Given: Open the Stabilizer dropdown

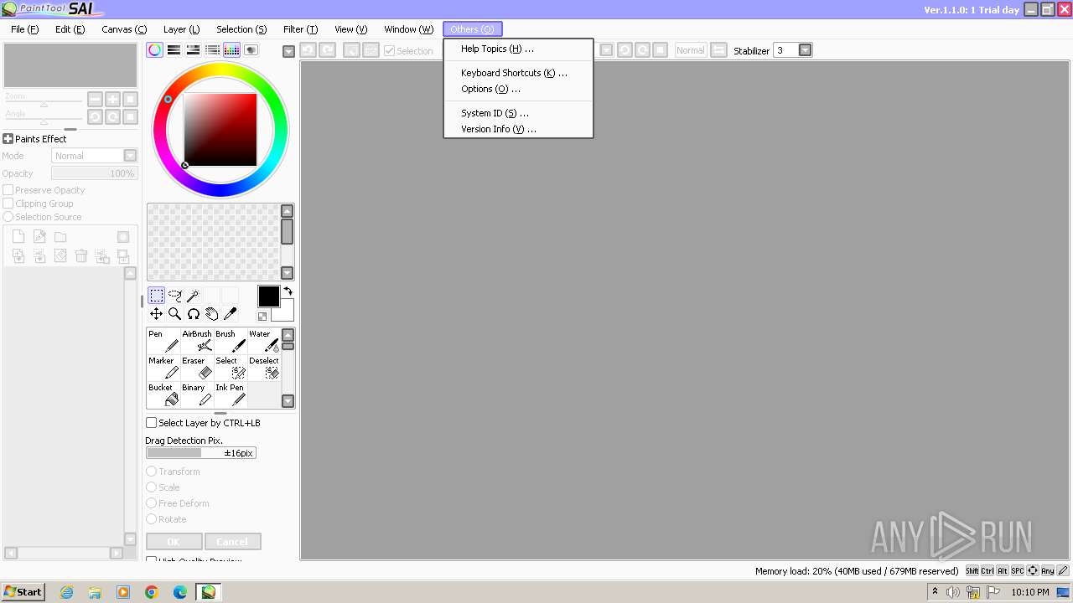Looking at the screenshot, I should (x=806, y=50).
